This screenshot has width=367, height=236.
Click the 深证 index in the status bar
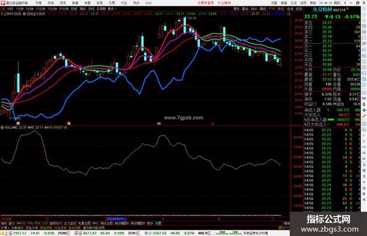click(x=78, y=233)
